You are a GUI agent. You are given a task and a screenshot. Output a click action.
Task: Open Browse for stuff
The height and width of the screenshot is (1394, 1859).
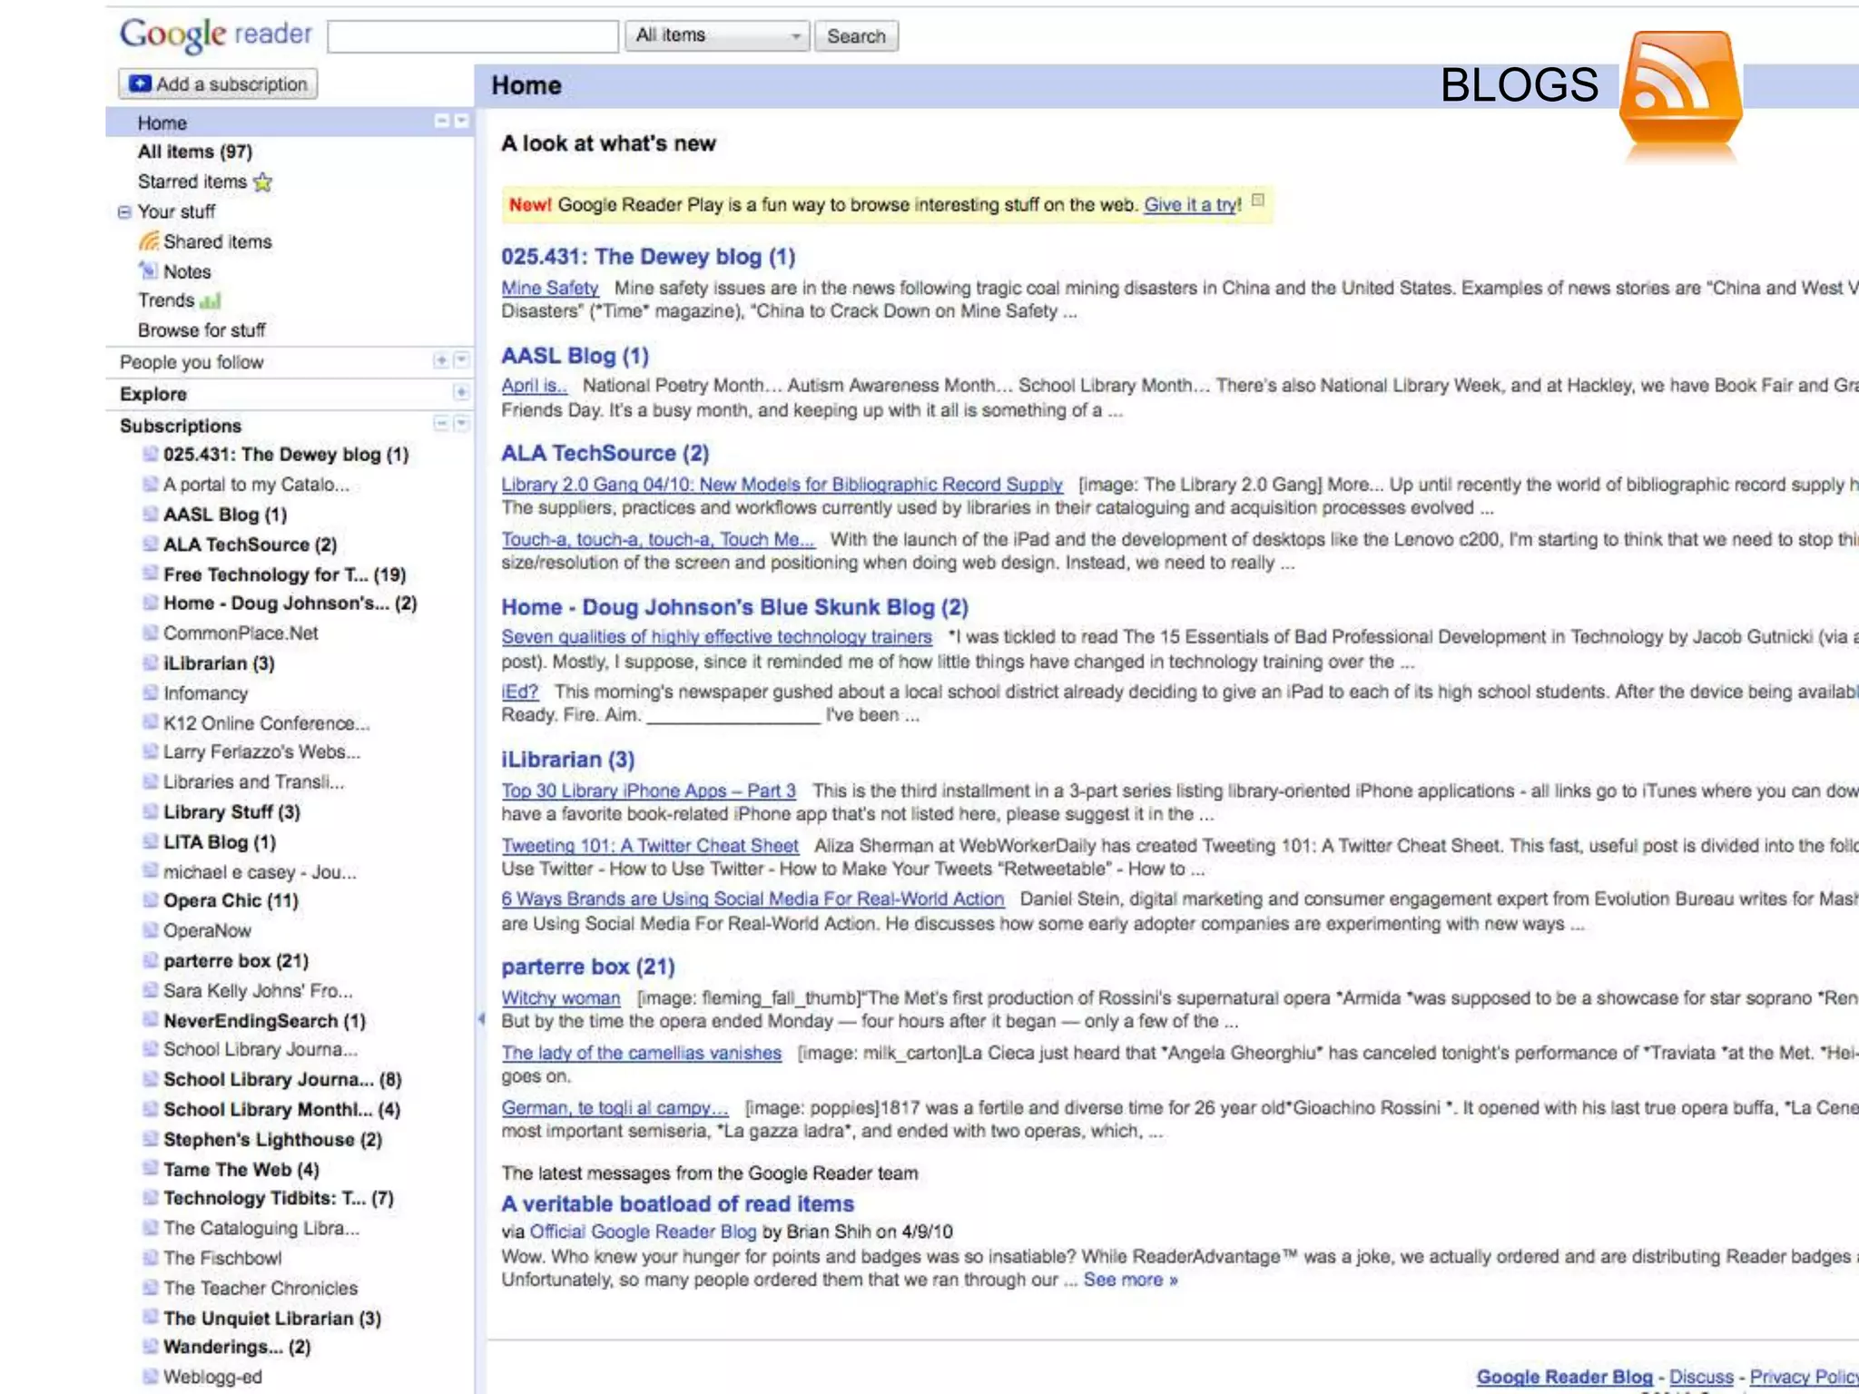point(202,330)
